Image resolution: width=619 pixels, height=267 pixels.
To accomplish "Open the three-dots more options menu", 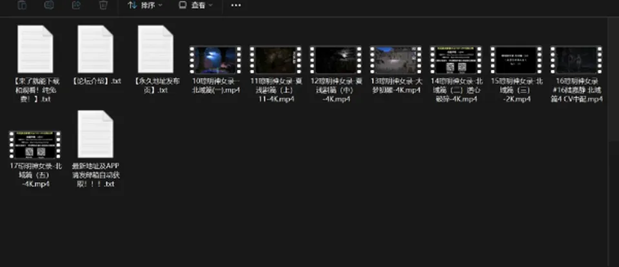I will (x=236, y=6).
